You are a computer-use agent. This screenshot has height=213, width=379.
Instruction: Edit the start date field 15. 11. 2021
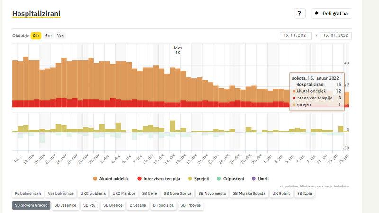[x=296, y=35]
